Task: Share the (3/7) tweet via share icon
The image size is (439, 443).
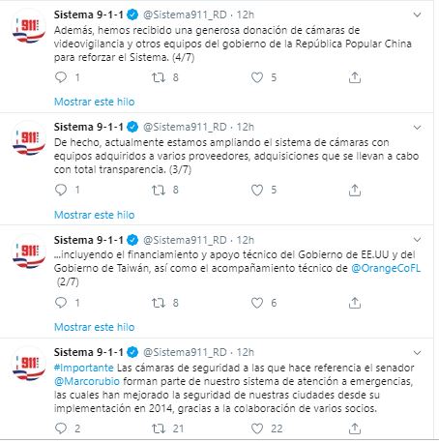Action: [355, 190]
